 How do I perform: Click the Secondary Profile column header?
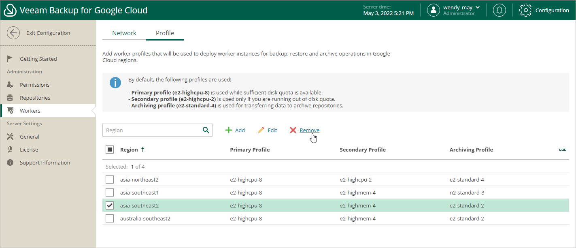pos(363,150)
